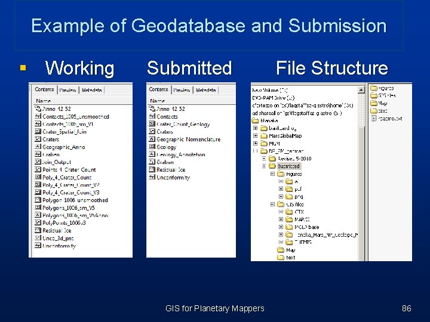Open the Map folder in right pane
The height and width of the screenshot is (322, 430).
pos(379,103)
